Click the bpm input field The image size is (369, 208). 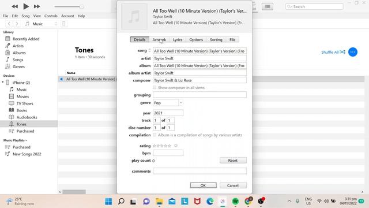[x=168, y=153]
